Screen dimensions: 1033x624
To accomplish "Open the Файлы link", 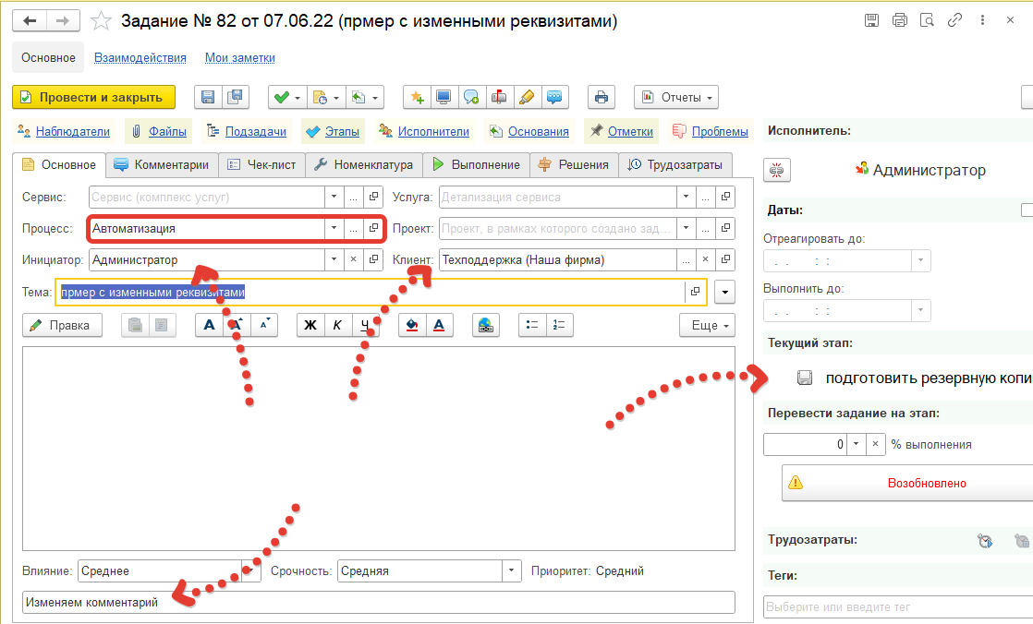I will point(165,130).
